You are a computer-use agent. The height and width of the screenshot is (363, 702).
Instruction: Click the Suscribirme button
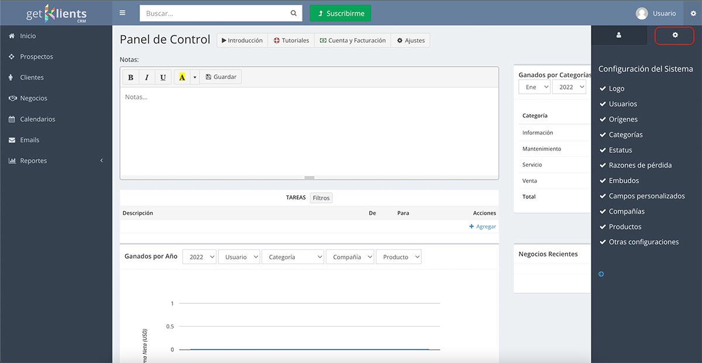(x=340, y=13)
